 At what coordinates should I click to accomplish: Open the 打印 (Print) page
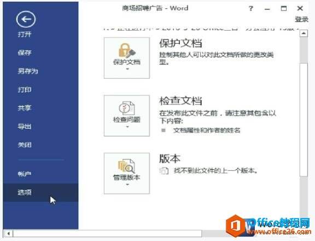[25, 89]
